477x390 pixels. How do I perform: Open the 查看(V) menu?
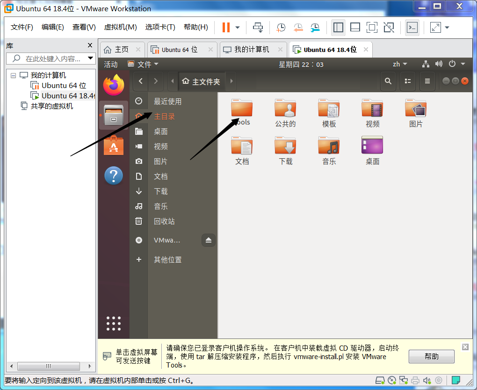click(x=84, y=27)
